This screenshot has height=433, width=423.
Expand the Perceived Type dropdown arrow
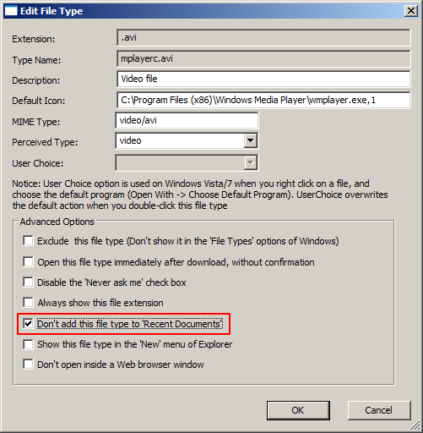click(x=250, y=140)
